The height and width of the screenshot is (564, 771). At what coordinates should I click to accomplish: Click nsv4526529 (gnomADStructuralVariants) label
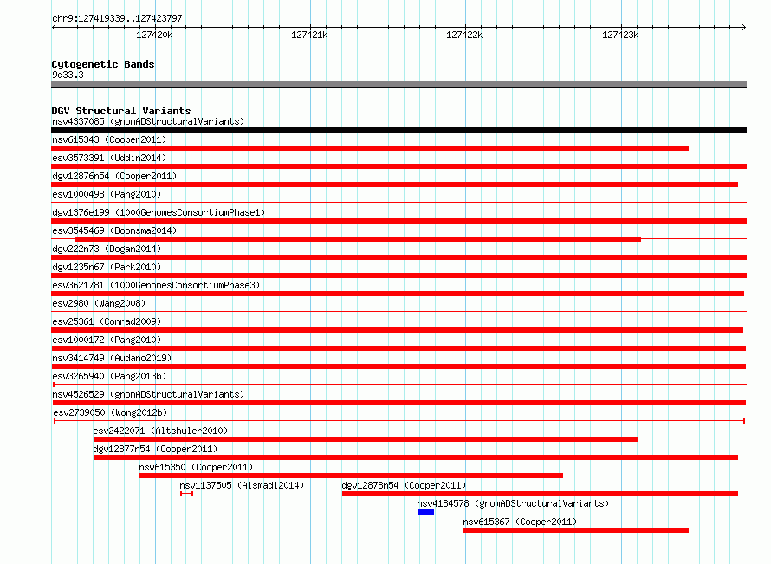(148, 394)
